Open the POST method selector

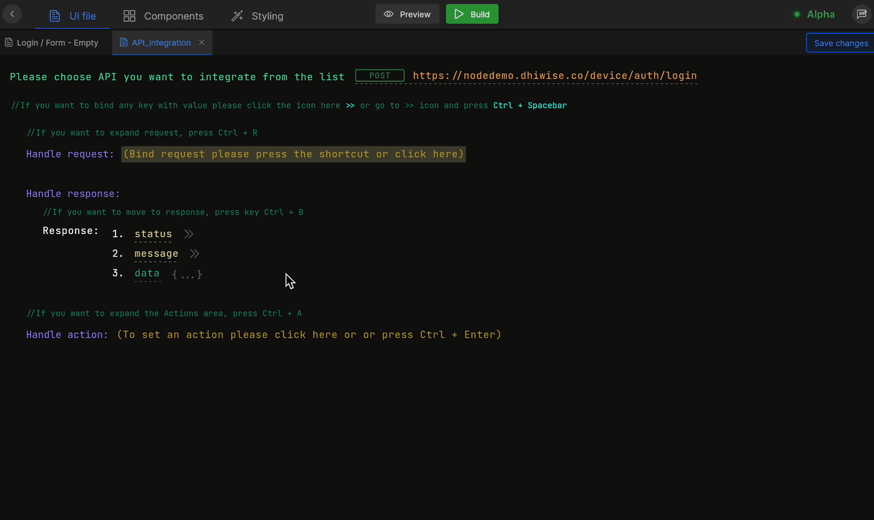pos(380,75)
